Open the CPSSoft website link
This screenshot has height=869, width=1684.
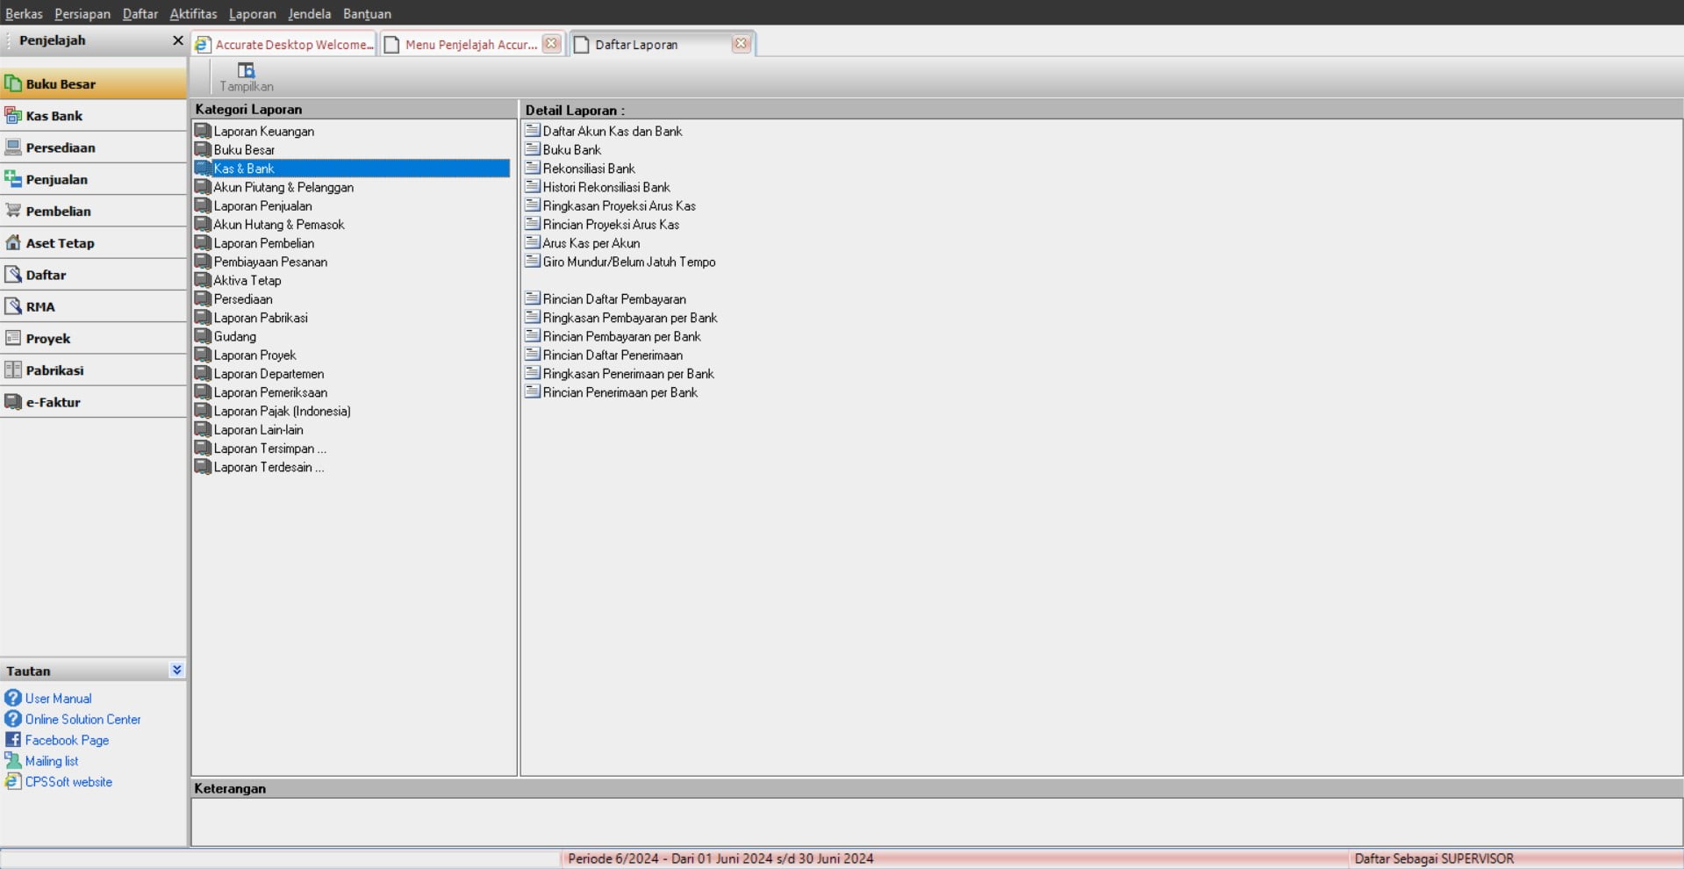coord(68,782)
